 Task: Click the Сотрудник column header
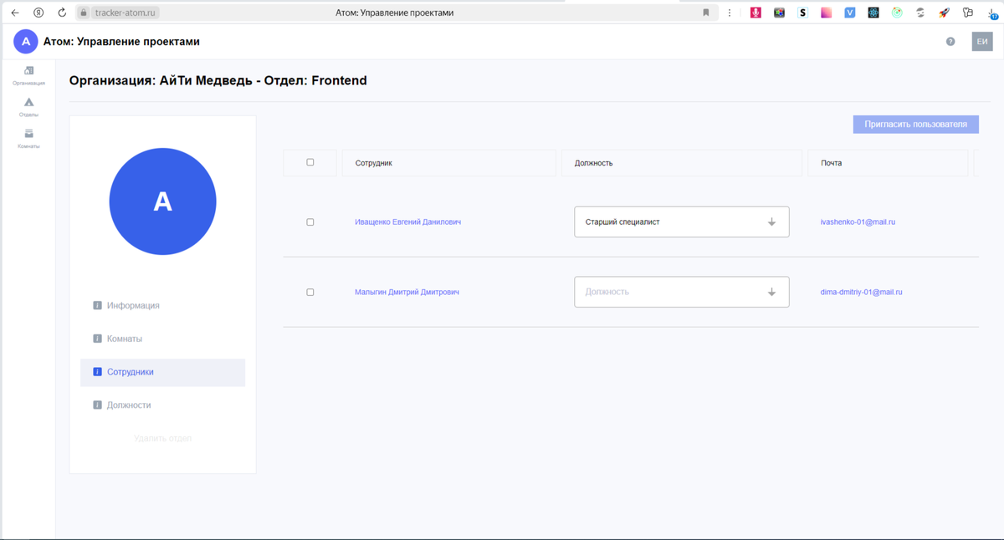pos(449,163)
